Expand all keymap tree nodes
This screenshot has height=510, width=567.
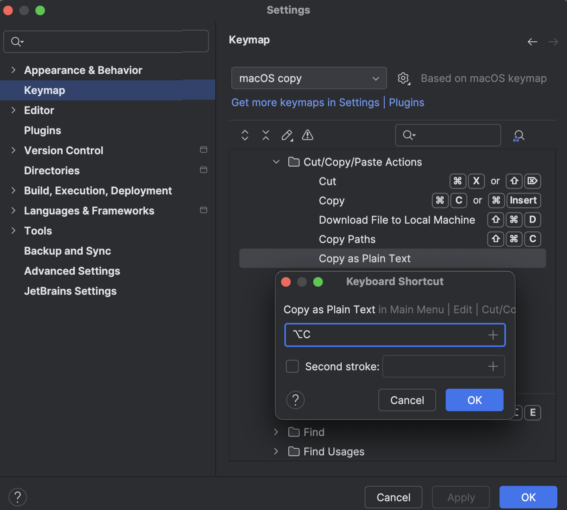tap(245, 135)
